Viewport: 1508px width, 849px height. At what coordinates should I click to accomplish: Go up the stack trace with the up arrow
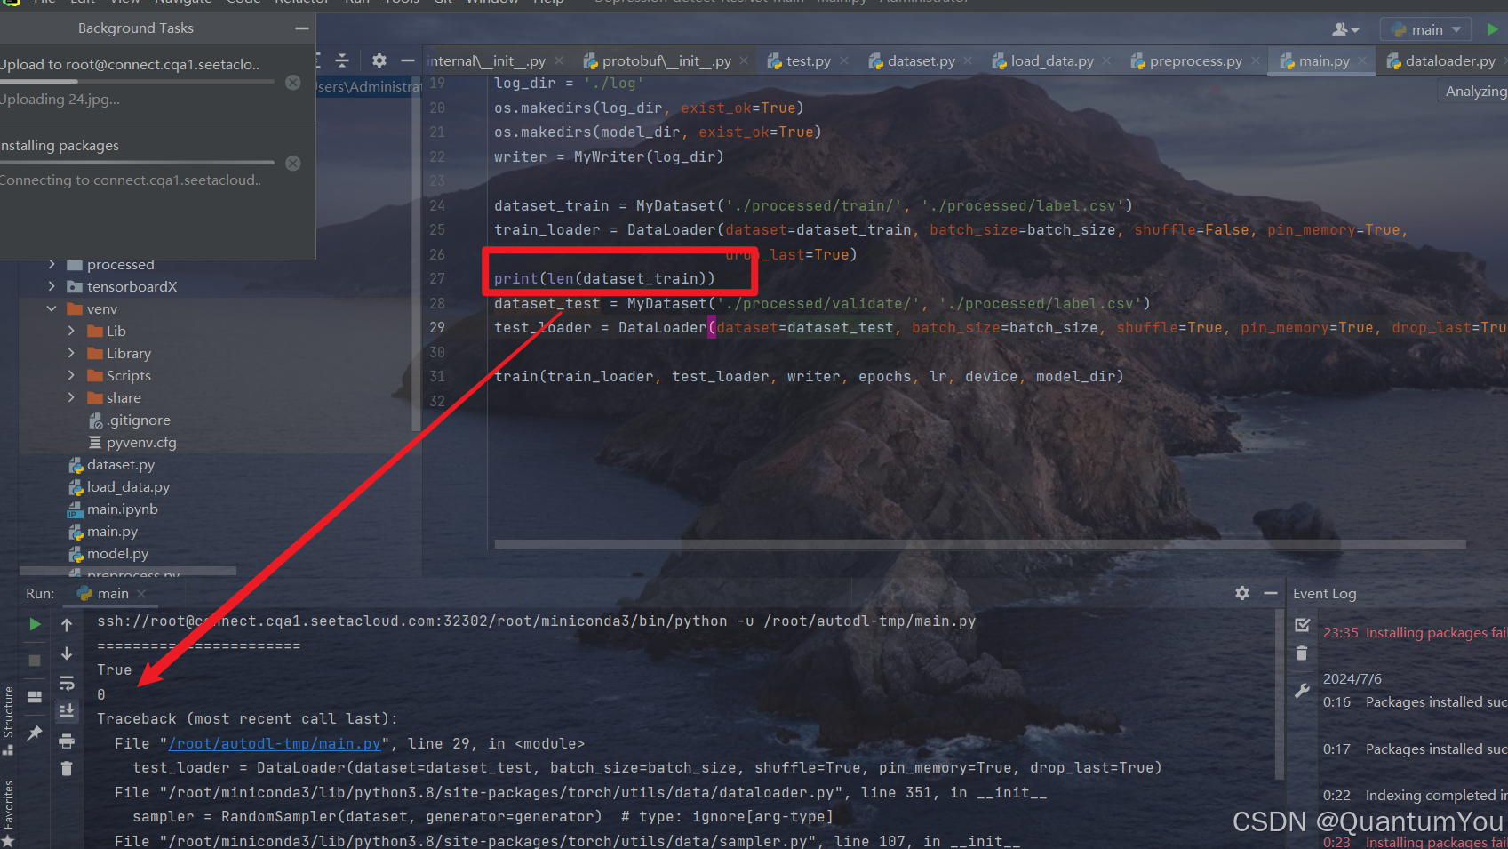point(67,625)
